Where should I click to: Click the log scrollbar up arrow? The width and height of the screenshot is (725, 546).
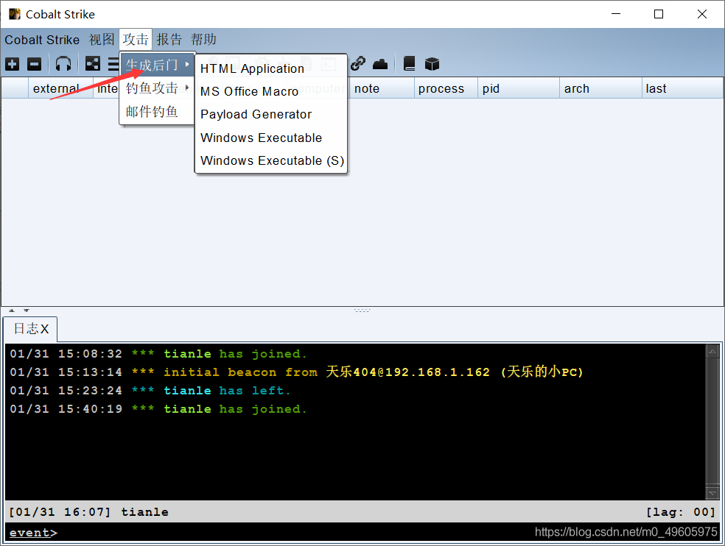(x=712, y=352)
